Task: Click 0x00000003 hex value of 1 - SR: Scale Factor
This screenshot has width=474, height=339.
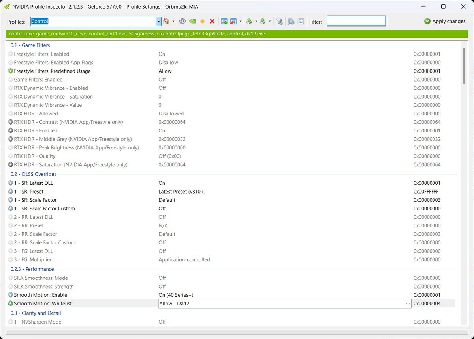Action: click(x=427, y=200)
